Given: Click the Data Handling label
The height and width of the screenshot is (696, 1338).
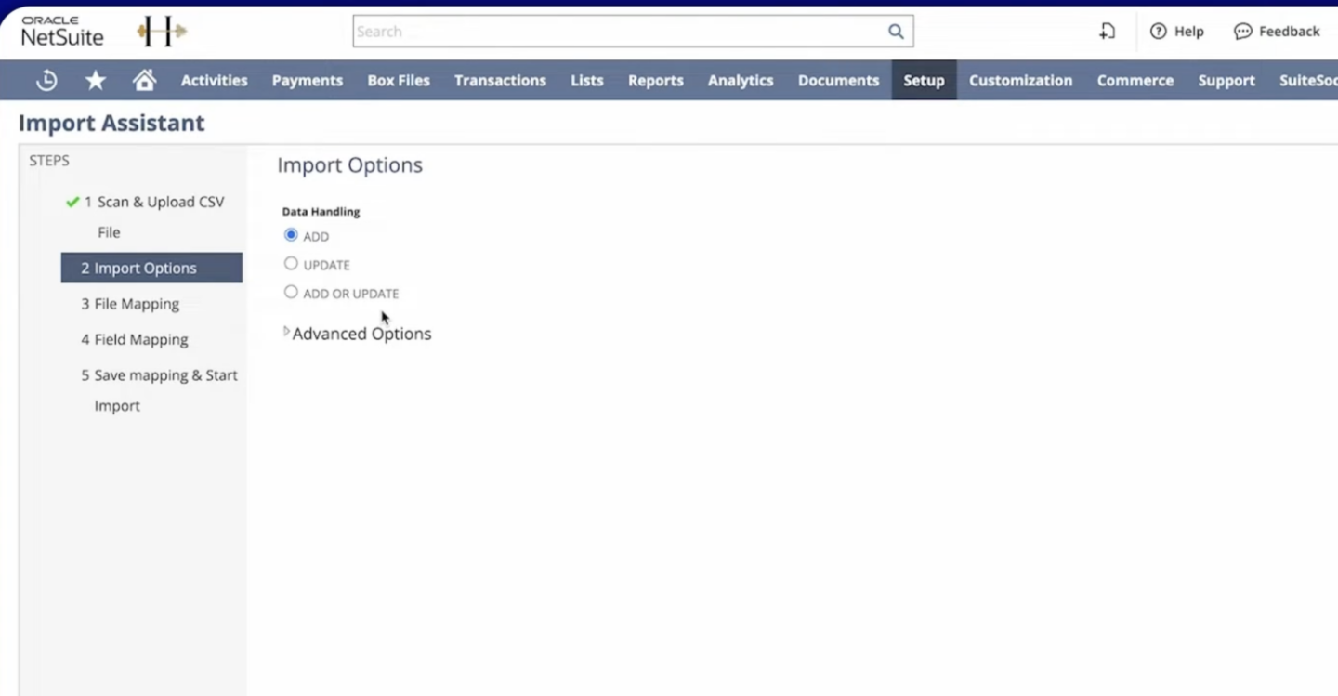Looking at the screenshot, I should click(321, 212).
